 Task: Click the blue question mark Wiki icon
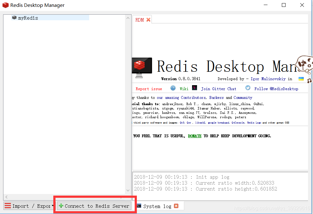(x=173, y=88)
